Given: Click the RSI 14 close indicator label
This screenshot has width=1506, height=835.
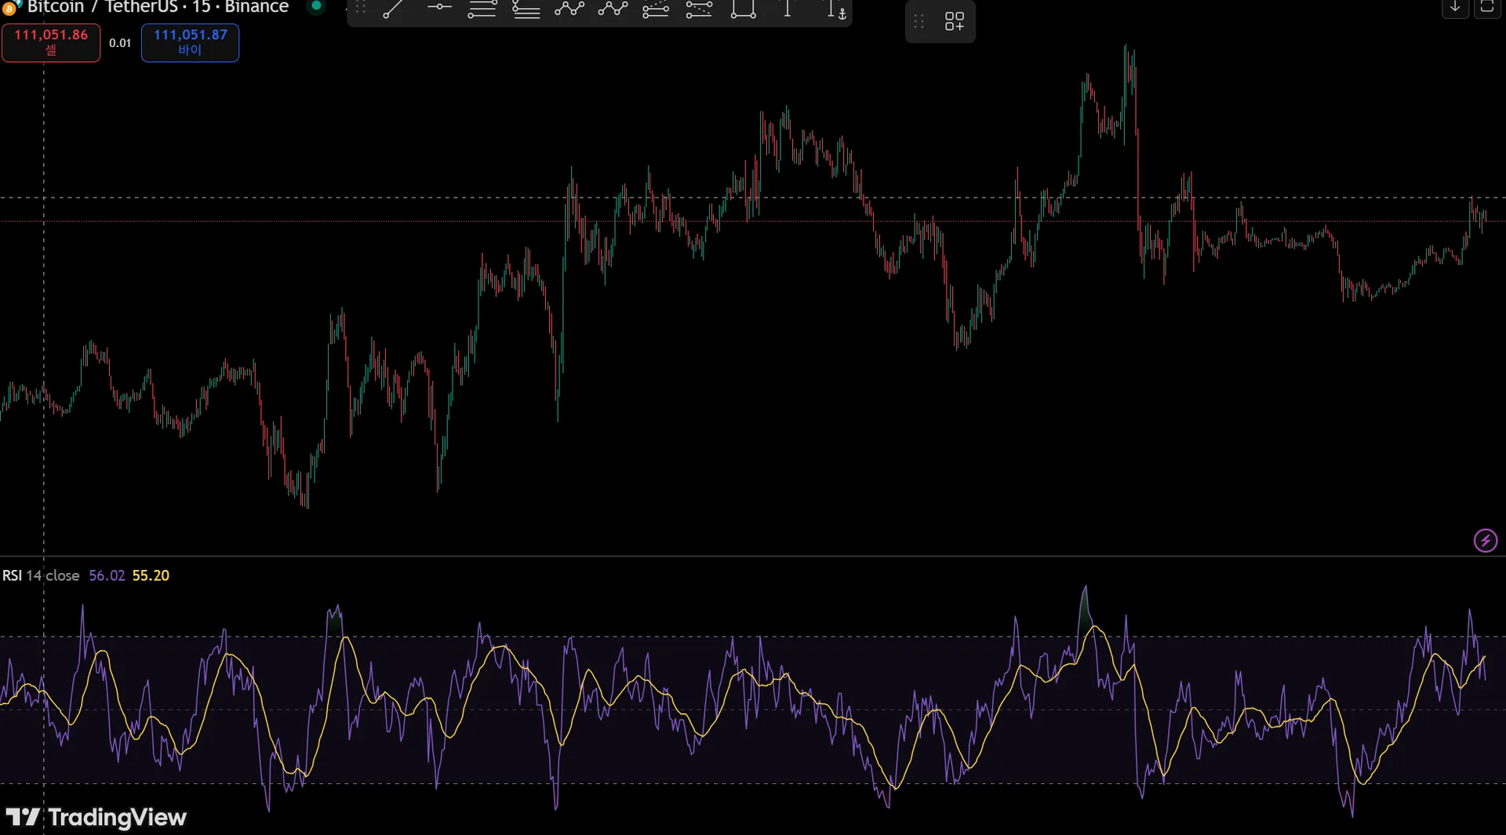Looking at the screenshot, I should point(41,575).
